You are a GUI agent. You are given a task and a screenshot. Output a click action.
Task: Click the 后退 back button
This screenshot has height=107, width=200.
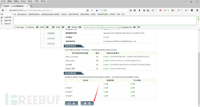click(71, 103)
